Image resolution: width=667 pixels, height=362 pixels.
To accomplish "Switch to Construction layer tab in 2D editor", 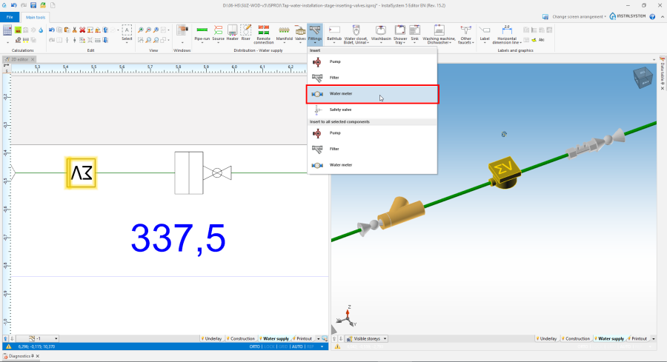I will (241, 338).
